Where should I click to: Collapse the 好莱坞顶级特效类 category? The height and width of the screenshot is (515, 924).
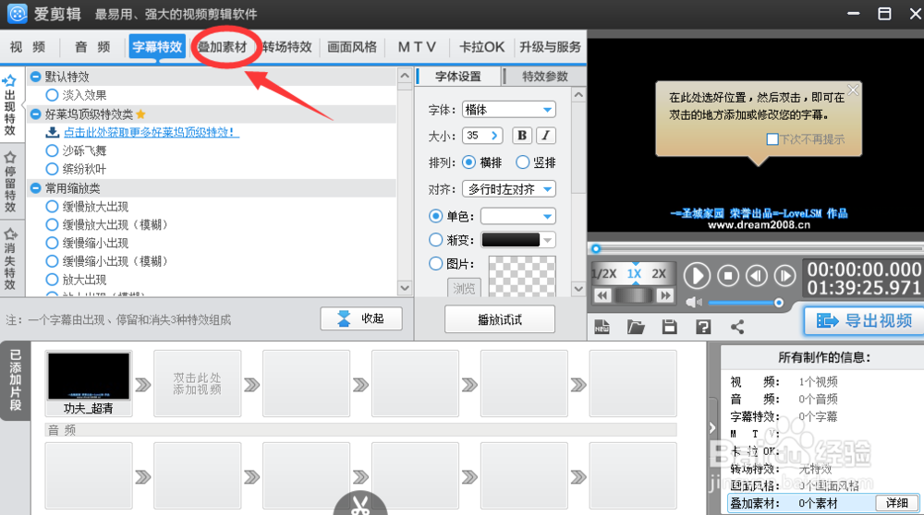click(x=35, y=114)
